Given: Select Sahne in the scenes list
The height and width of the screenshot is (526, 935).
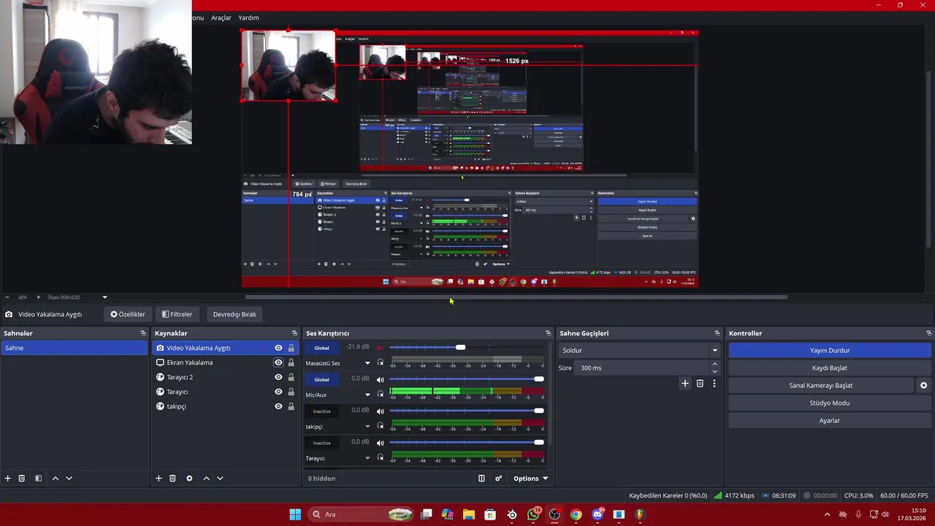Looking at the screenshot, I should (74, 348).
